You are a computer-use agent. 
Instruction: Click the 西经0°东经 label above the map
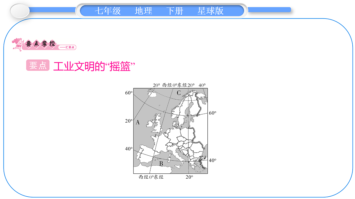coord(175,85)
